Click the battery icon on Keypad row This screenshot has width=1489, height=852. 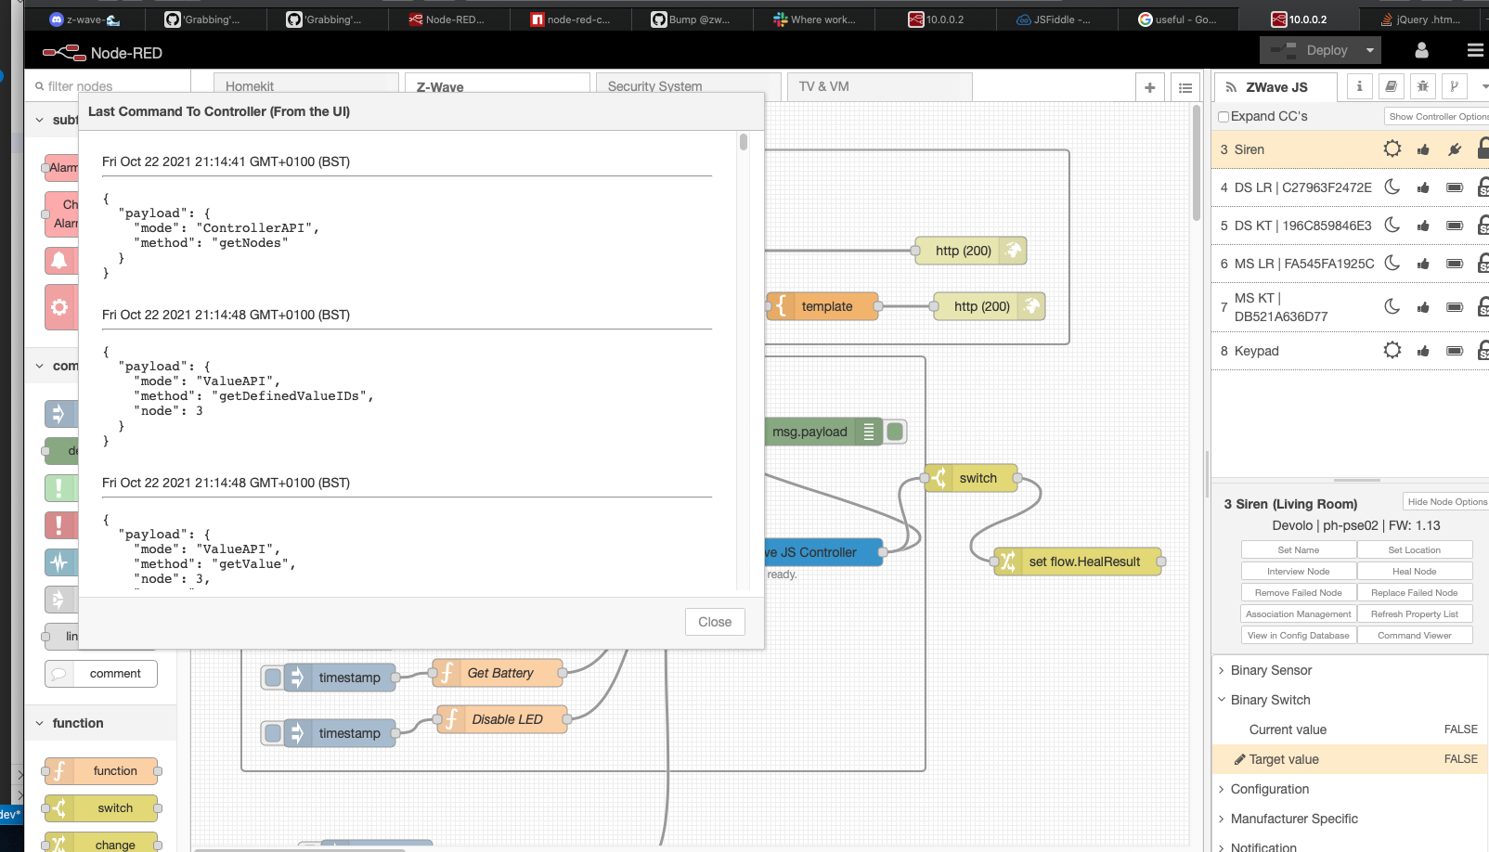tap(1455, 351)
